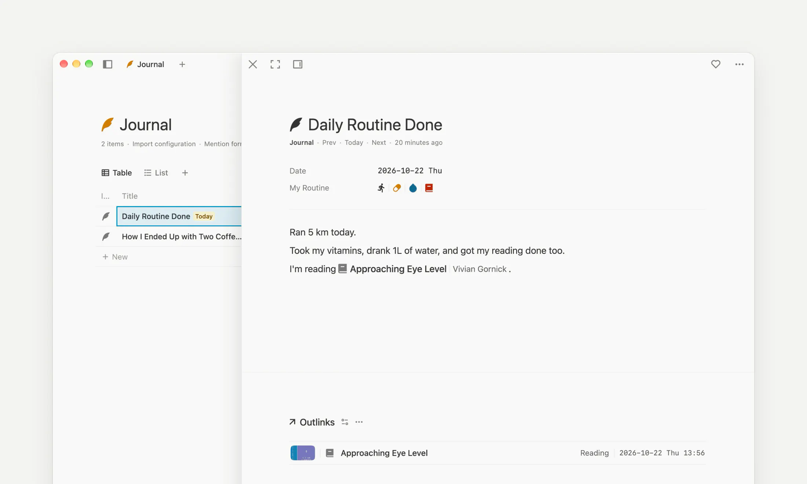Open Outlinks display settings icon

point(345,422)
